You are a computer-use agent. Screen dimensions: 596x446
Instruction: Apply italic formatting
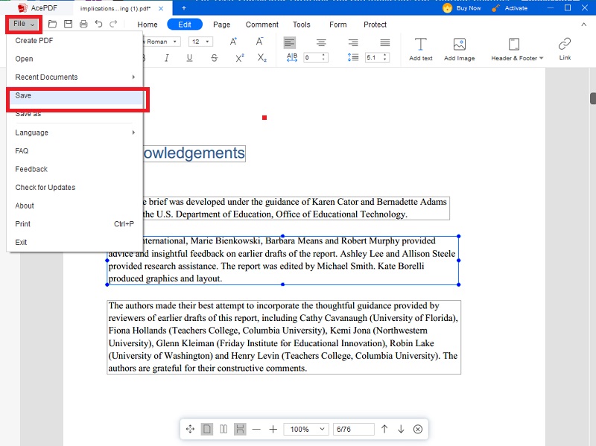click(x=166, y=58)
